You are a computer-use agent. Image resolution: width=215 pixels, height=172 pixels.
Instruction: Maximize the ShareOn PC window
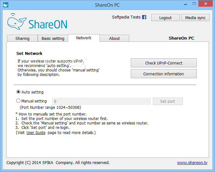[194, 4]
